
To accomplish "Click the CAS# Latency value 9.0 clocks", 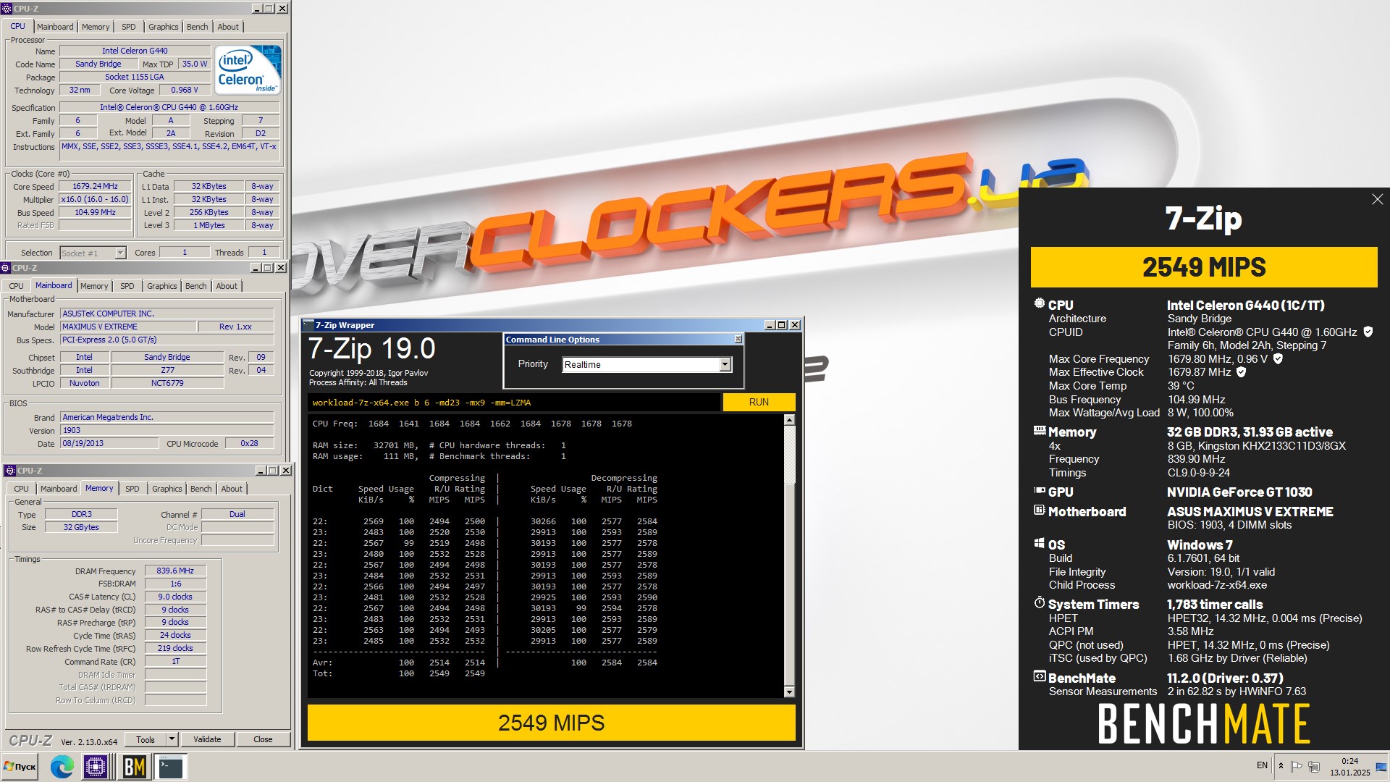I will click(175, 597).
